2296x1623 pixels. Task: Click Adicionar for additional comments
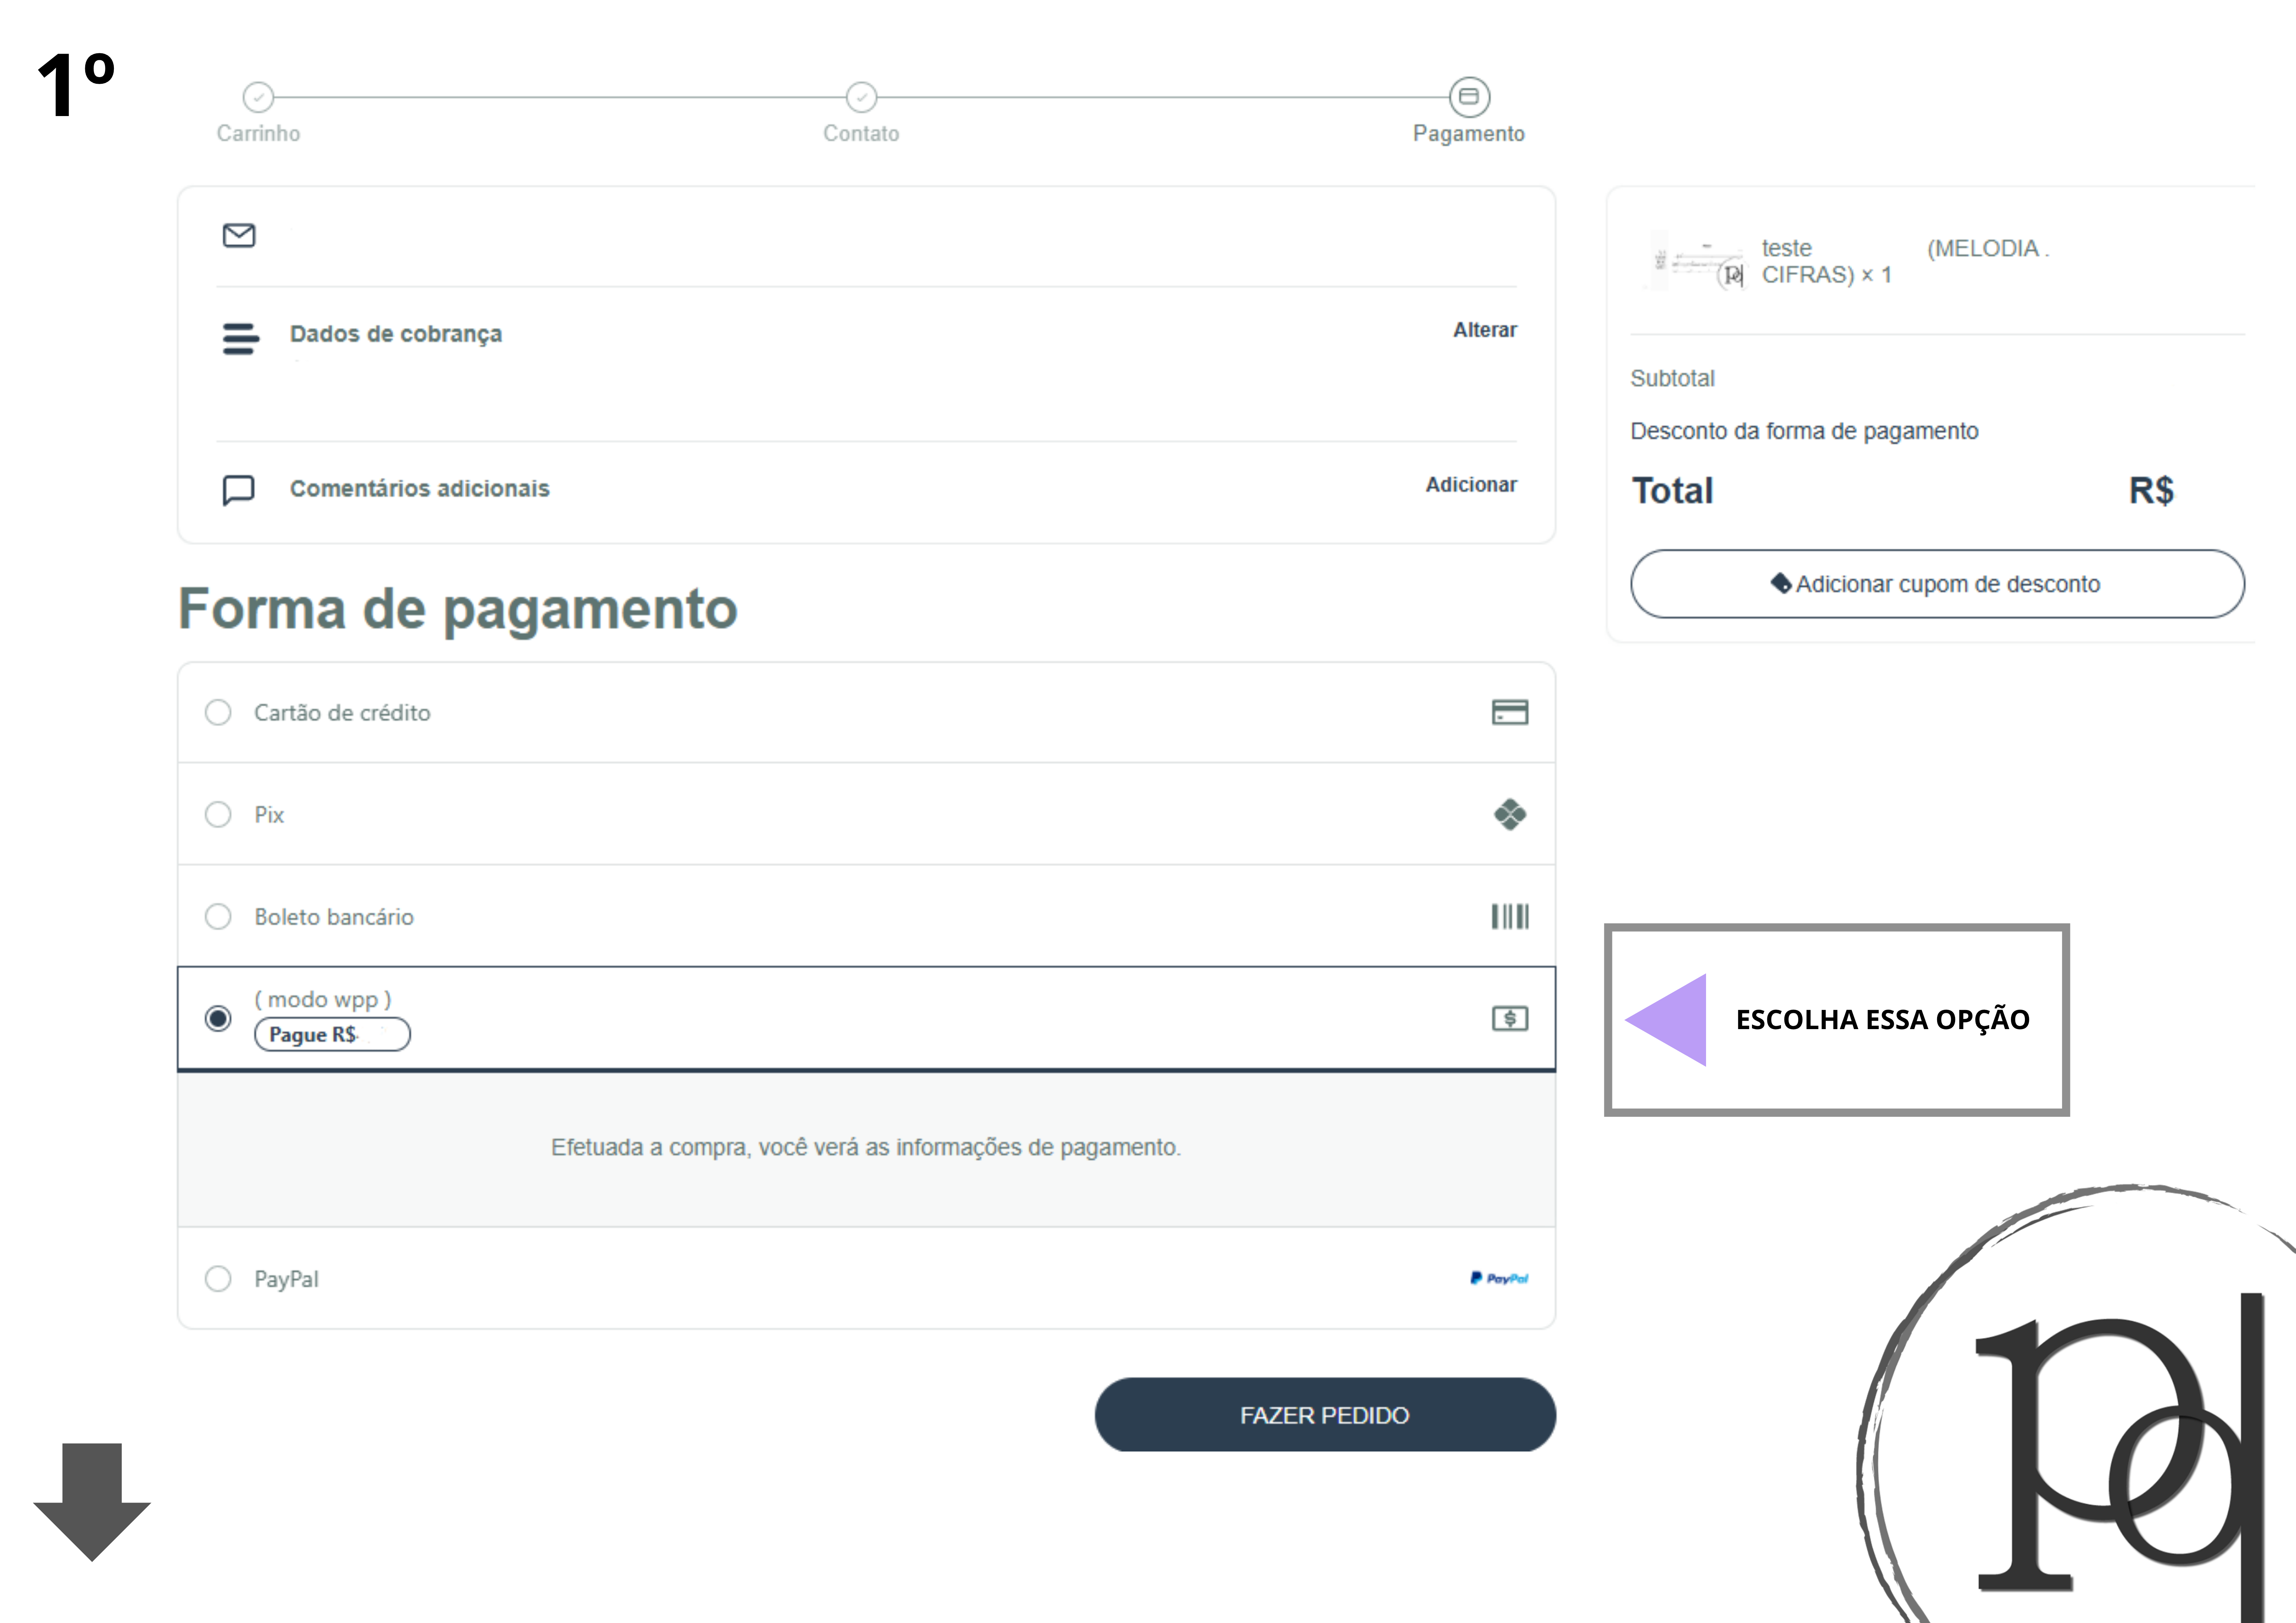point(1471,485)
